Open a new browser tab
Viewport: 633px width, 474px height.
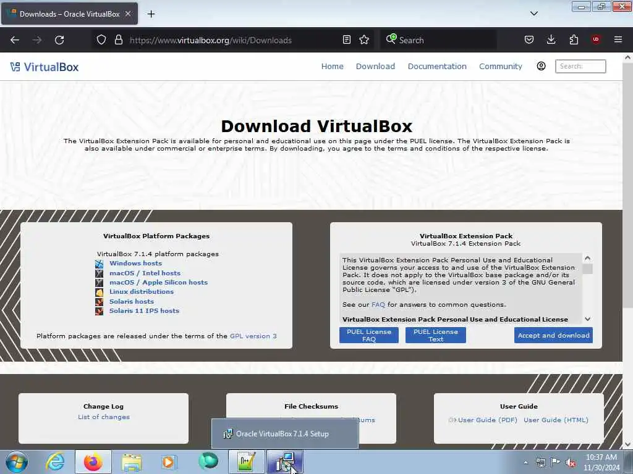coord(151,14)
